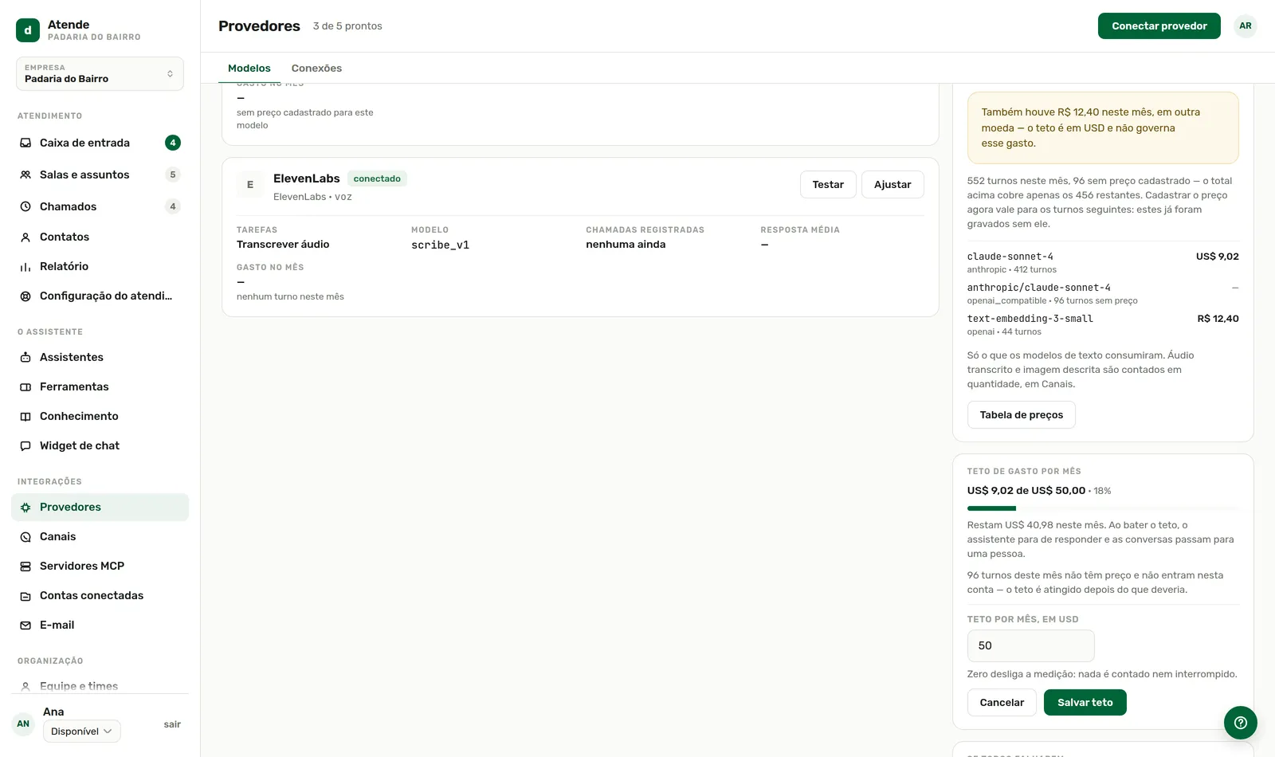
Task: Open the Empresa Padaria do Bairro selector
Action: [100, 73]
